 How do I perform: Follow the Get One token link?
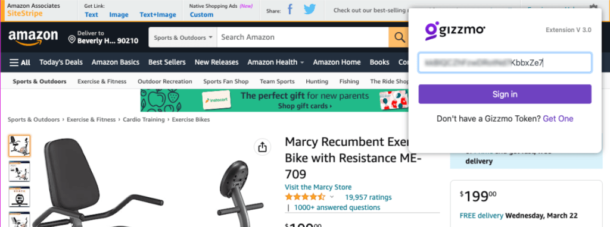[x=558, y=119]
